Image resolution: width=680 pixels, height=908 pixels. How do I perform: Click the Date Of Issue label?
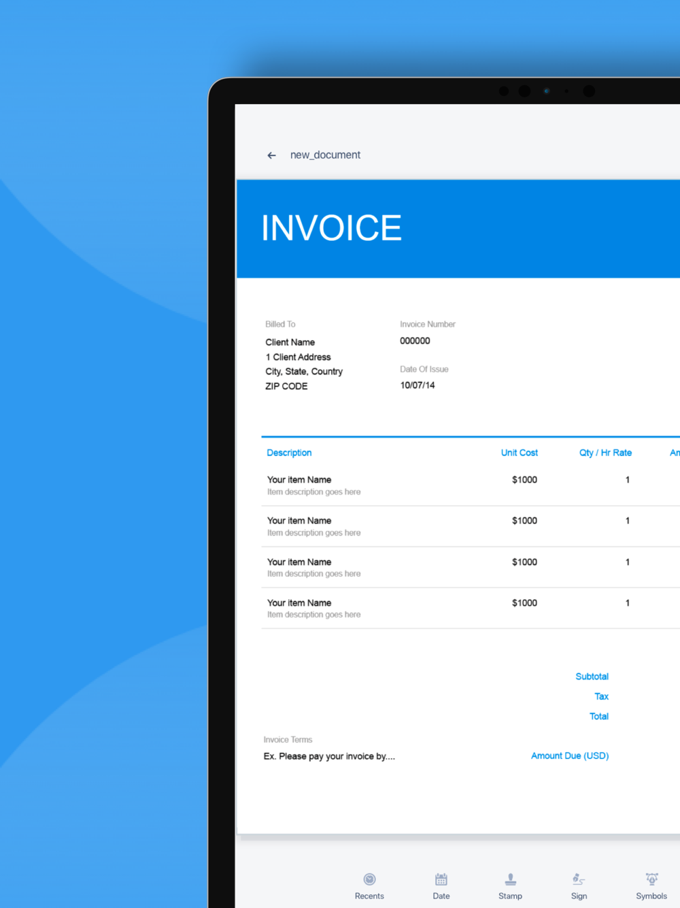pos(424,369)
